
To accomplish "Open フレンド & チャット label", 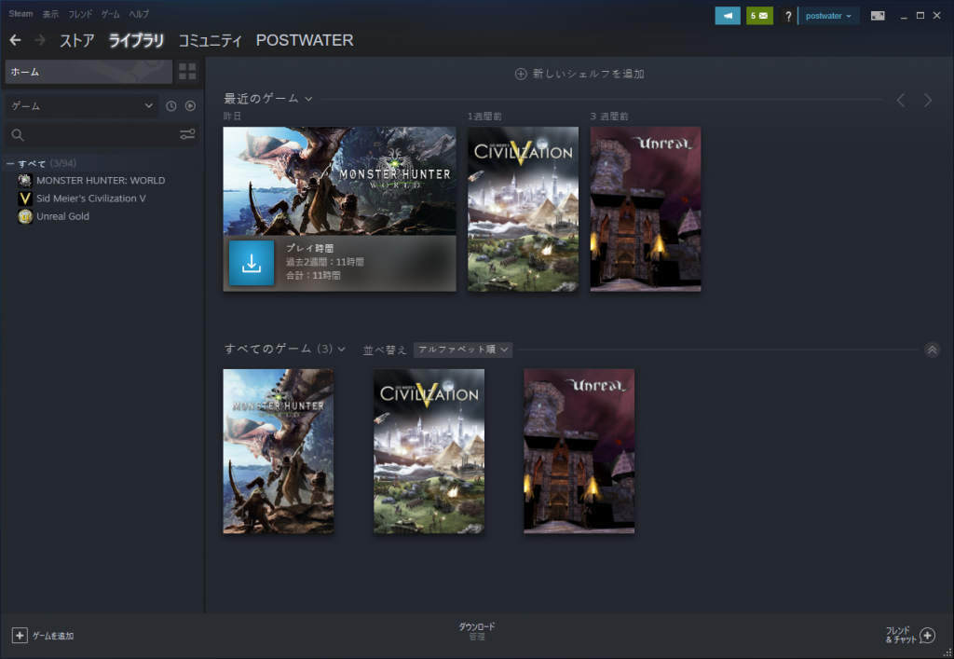I will pyautogui.click(x=901, y=636).
